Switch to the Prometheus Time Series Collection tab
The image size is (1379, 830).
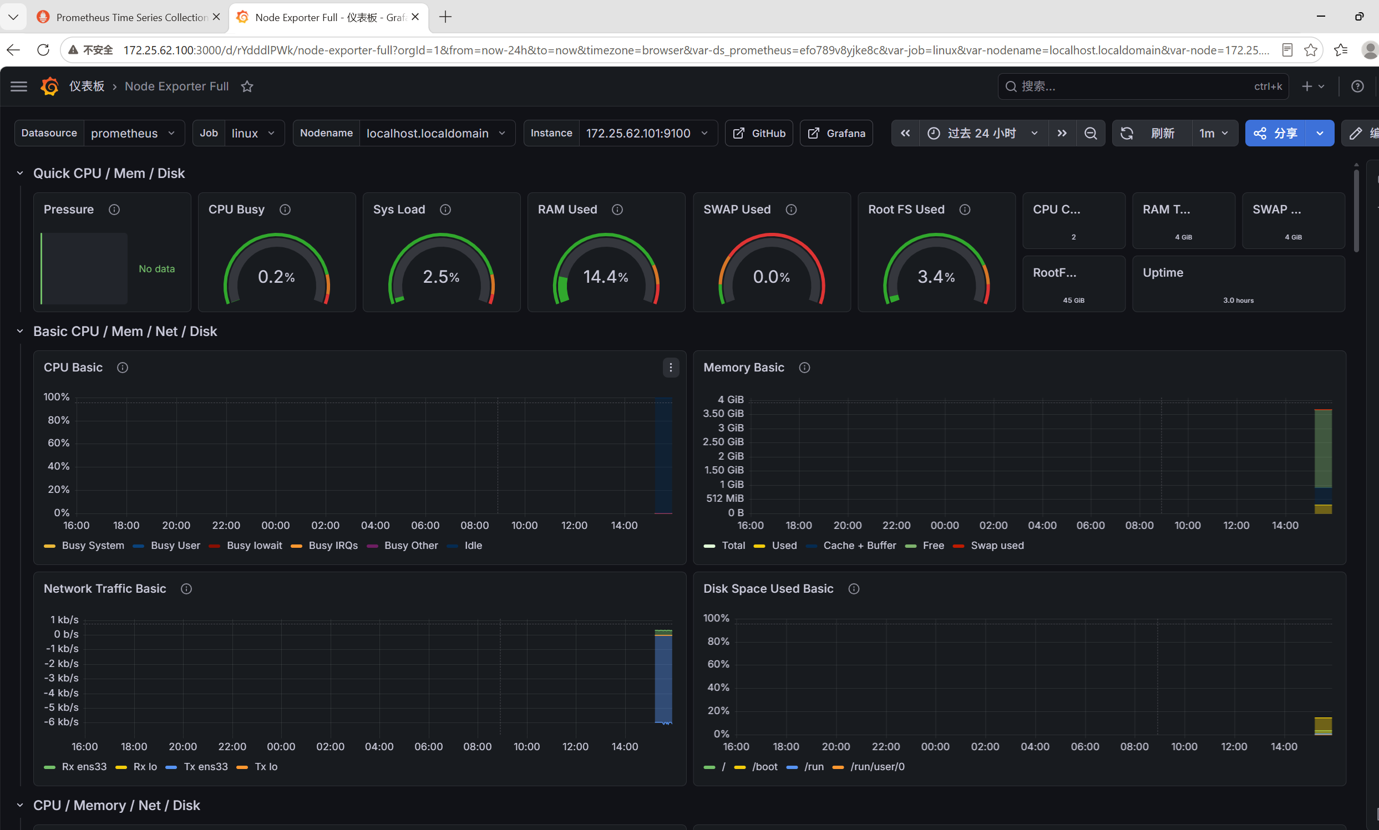coord(129,17)
